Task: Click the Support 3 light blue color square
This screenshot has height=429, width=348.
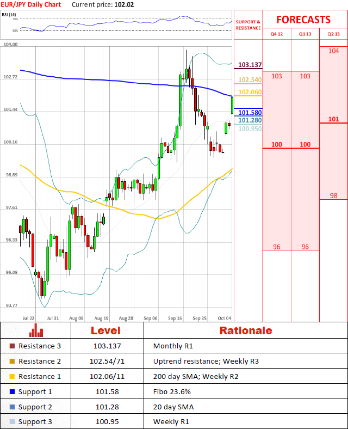Action: click(13, 422)
